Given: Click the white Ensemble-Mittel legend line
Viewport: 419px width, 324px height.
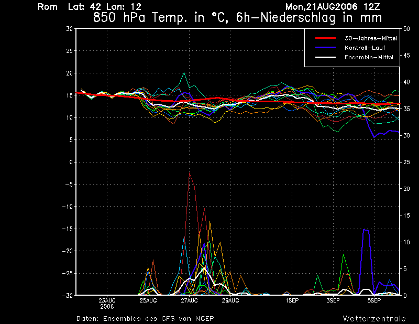Looking at the screenshot, I should 326,57.
